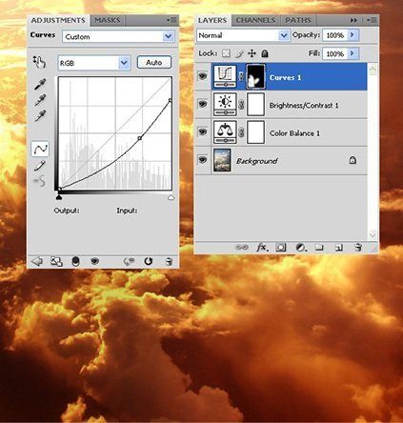Toggle adjustment layer visibility in Adjustments panel
Screen dimensions: 403x423
pos(94,261)
